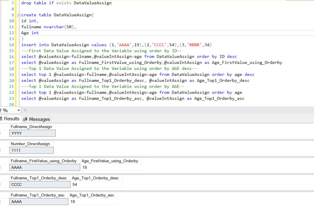Click the nvarchar keyword on line 11

click(x=54, y=27)
